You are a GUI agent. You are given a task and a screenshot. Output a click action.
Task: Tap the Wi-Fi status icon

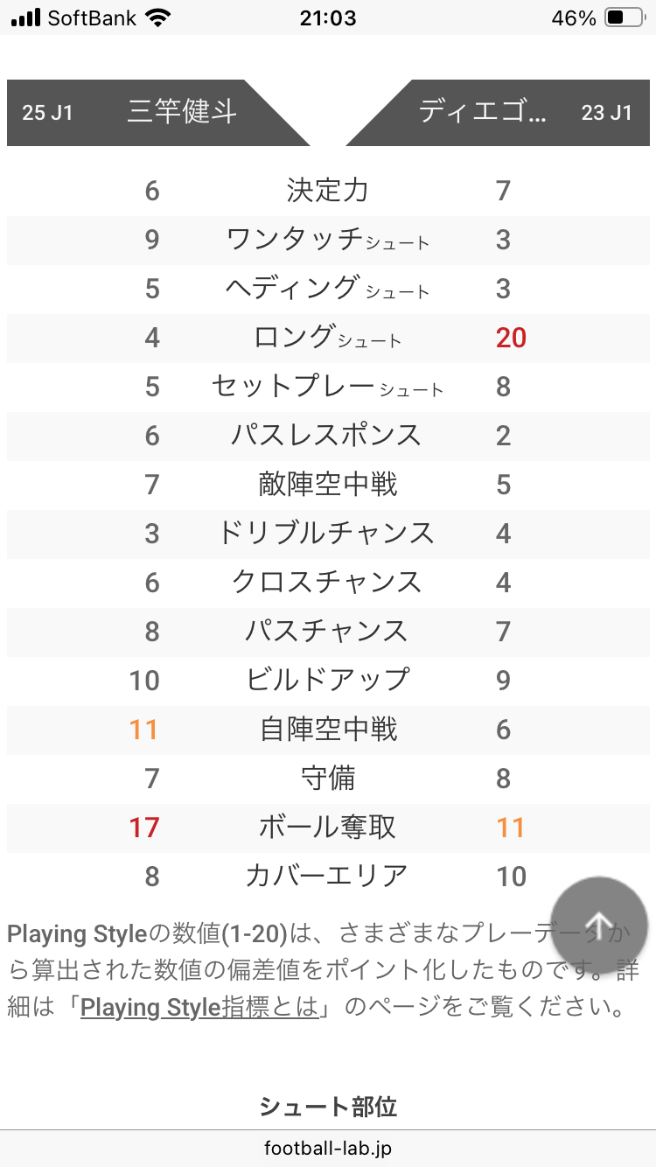tap(158, 17)
